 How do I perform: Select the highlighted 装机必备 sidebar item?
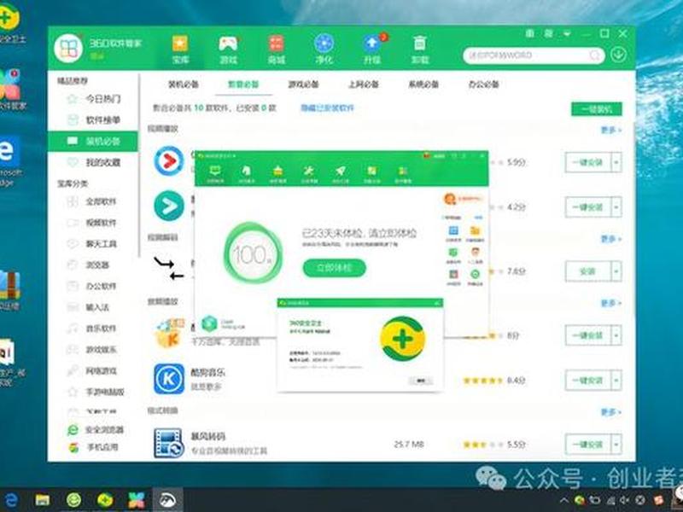(93, 141)
